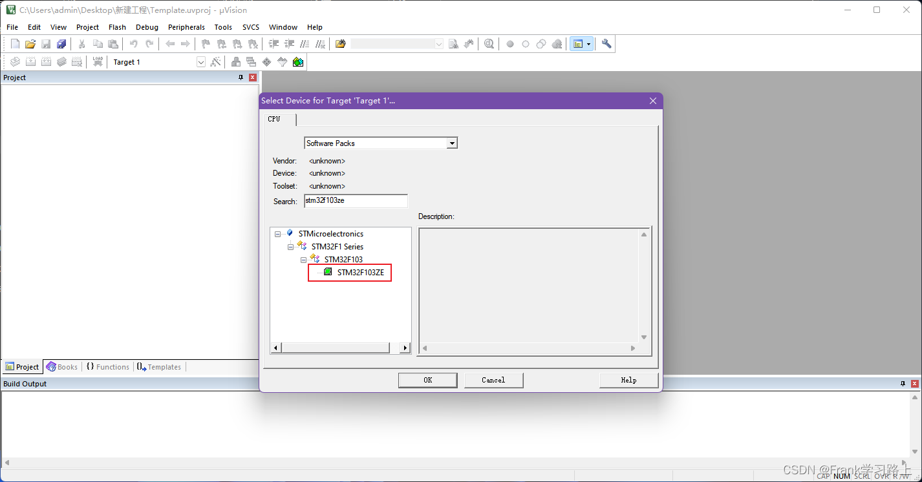The height and width of the screenshot is (482, 922).
Task: Click the Save icon
Action: (x=46, y=44)
